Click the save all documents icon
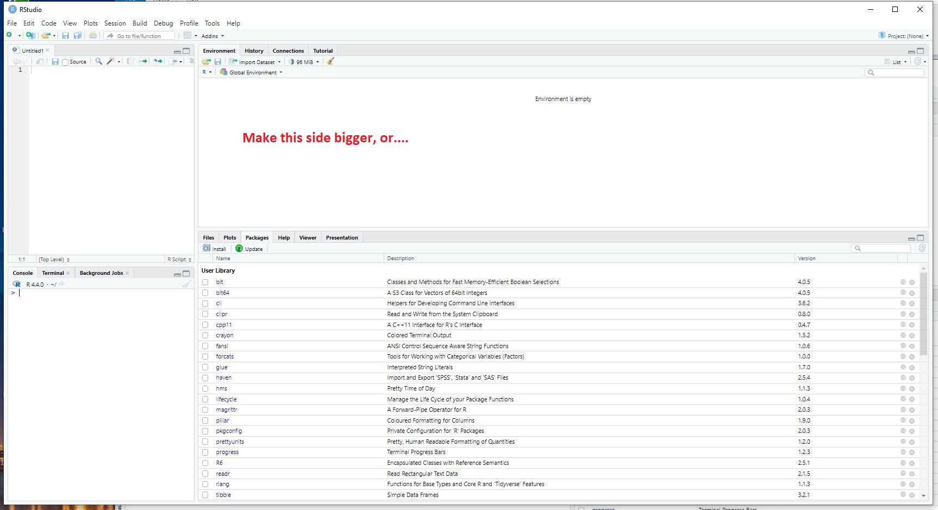 tap(78, 36)
